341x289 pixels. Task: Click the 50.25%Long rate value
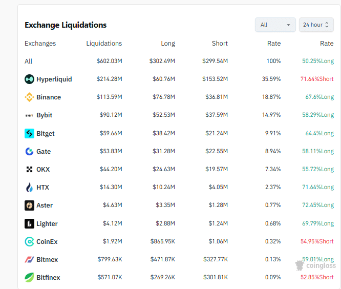coord(318,61)
